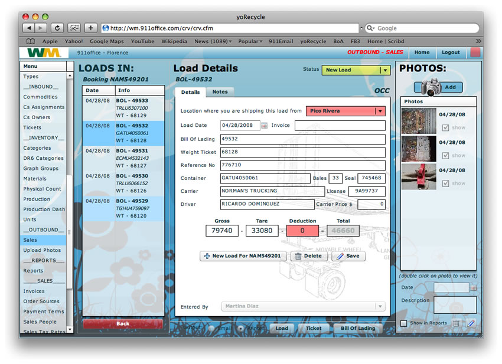Click the menu list scroll-down arrow

pyautogui.click(x=70, y=329)
